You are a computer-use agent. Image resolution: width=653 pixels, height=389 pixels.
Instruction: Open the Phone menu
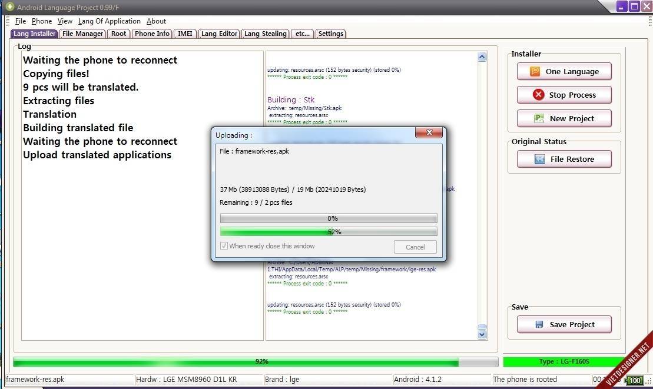click(42, 21)
